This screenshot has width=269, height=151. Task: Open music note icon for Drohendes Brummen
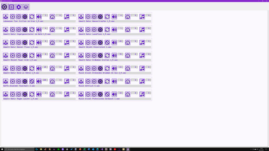[x=142, y=68]
